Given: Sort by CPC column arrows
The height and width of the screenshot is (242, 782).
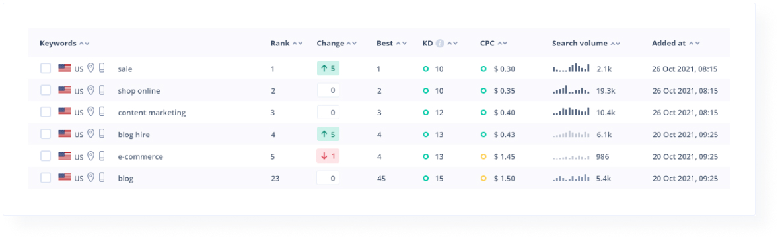Looking at the screenshot, I should (x=502, y=44).
